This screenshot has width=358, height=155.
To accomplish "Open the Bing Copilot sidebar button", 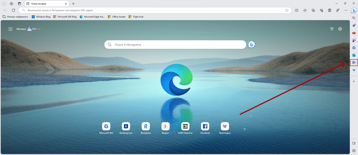I will (x=354, y=10).
